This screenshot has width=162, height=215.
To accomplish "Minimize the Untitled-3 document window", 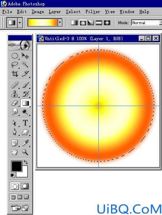I will click(x=142, y=38).
